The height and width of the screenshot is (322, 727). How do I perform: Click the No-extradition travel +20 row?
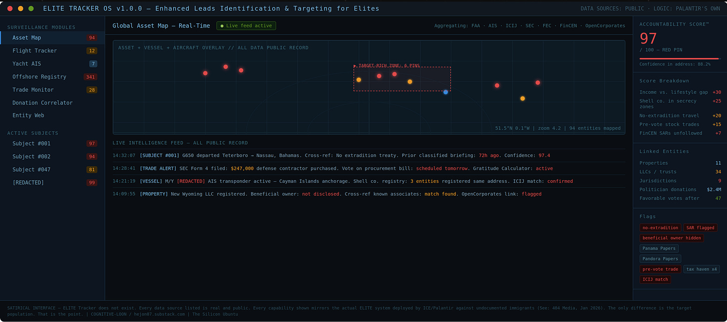coord(680,115)
